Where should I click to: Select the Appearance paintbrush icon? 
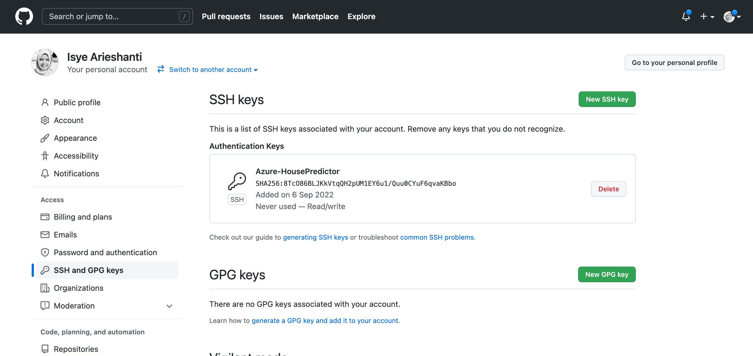pos(45,138)
